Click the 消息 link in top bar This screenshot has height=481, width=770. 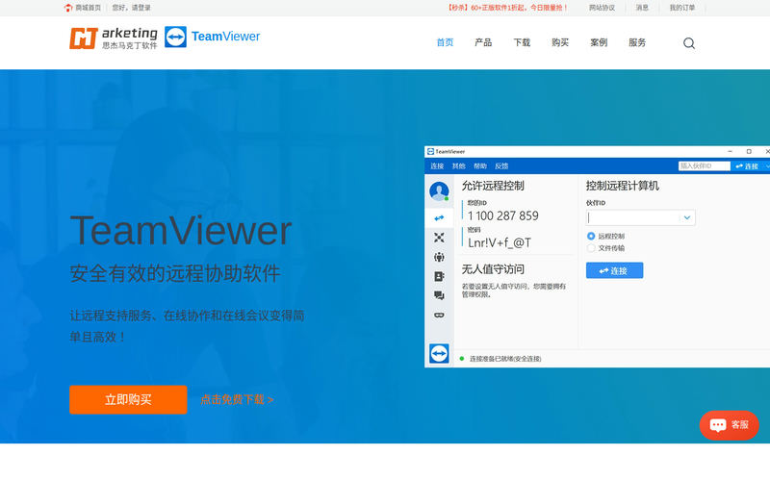coord(642,8)
